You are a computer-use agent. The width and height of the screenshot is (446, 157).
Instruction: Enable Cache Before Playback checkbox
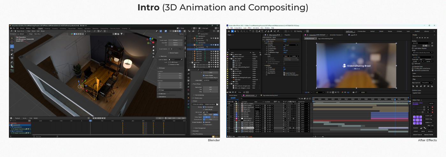[413, 48]
